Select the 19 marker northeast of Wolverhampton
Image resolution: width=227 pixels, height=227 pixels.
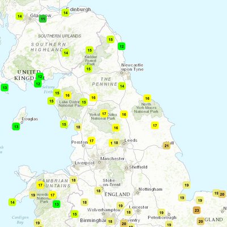click(x=120, y=205)
